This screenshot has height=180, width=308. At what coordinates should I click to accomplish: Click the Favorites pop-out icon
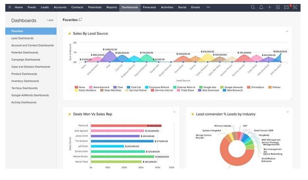click(80, 20)
